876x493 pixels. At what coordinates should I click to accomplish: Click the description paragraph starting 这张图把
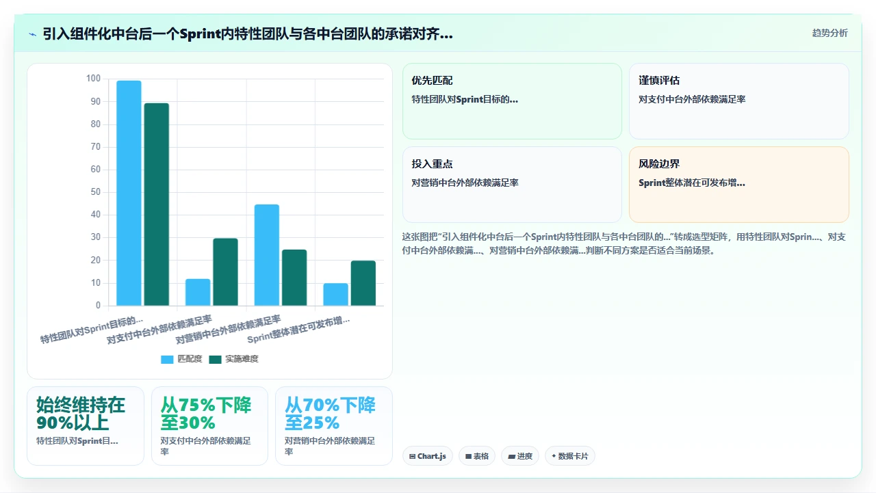pyautogui.click(x=624, y=243)
